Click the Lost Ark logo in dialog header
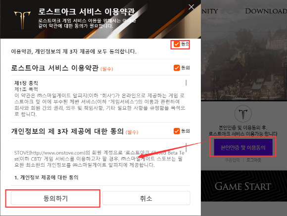This screenshot has height=216, width=287. point(22,20)
